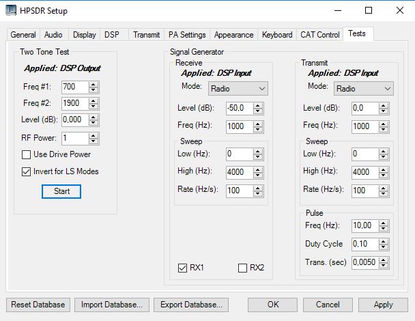Click the HPSDR Setup window icon

point(11,10)
